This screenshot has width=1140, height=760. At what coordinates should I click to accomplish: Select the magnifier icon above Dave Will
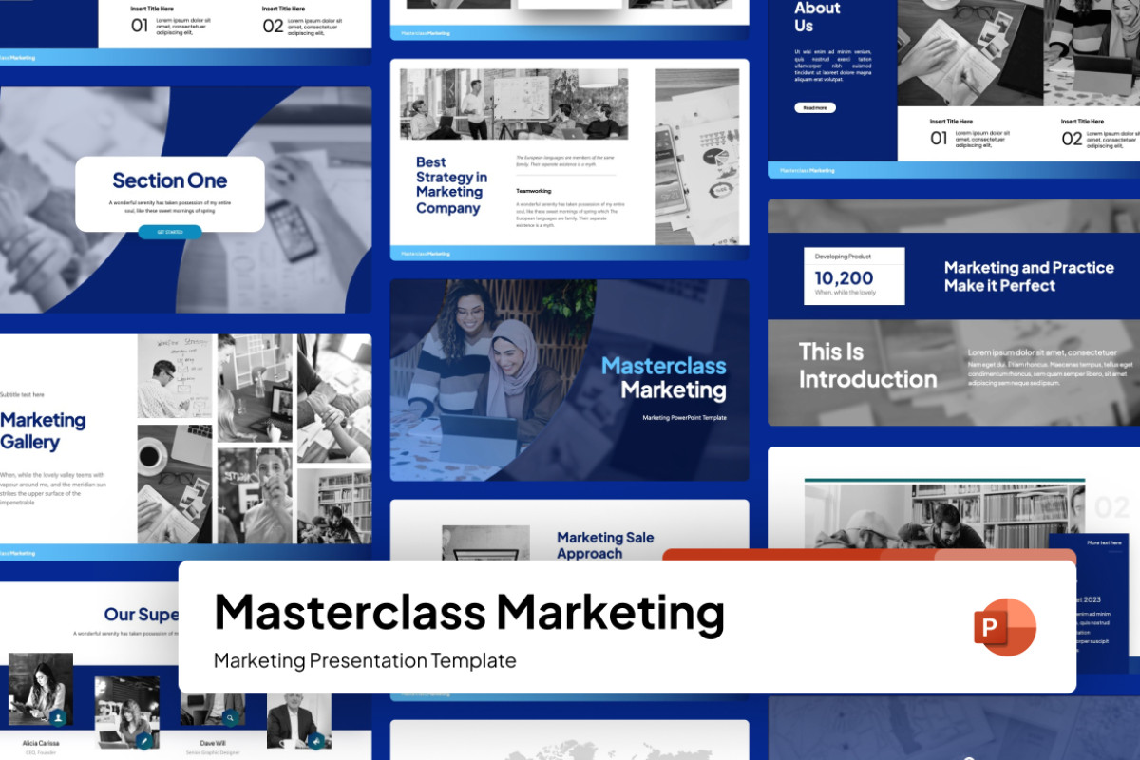(230, 718)
